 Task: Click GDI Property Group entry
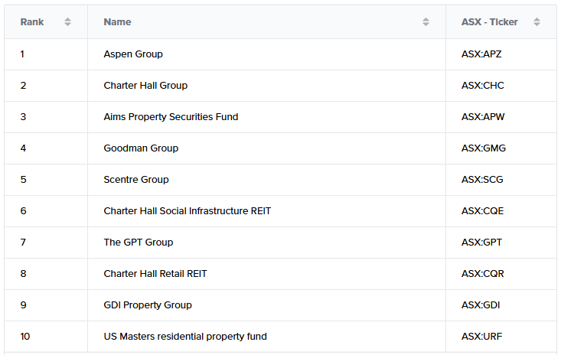tap(148, 305)
